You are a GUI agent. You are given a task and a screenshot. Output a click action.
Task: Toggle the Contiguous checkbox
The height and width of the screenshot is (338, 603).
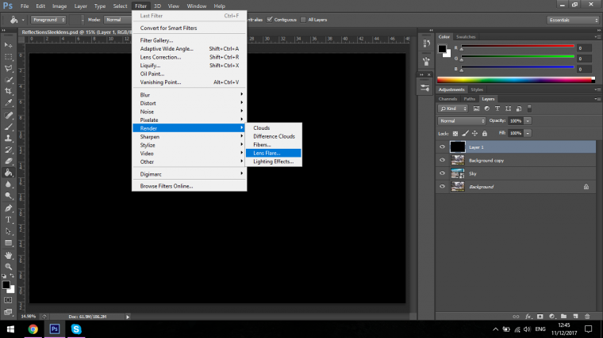point(270,20)
